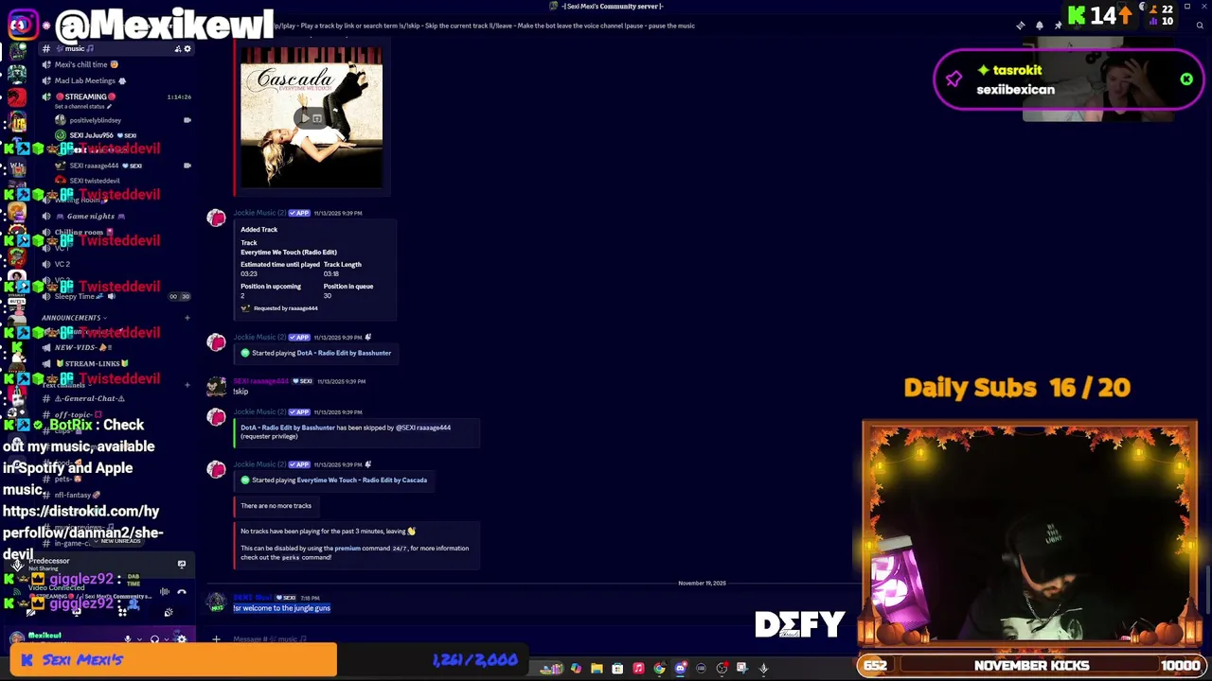Image resolution: width=1212 pixels, height=681 pixels.
Task: Open the soundboard icon in voice controls
Action: [x=168, y=612]
